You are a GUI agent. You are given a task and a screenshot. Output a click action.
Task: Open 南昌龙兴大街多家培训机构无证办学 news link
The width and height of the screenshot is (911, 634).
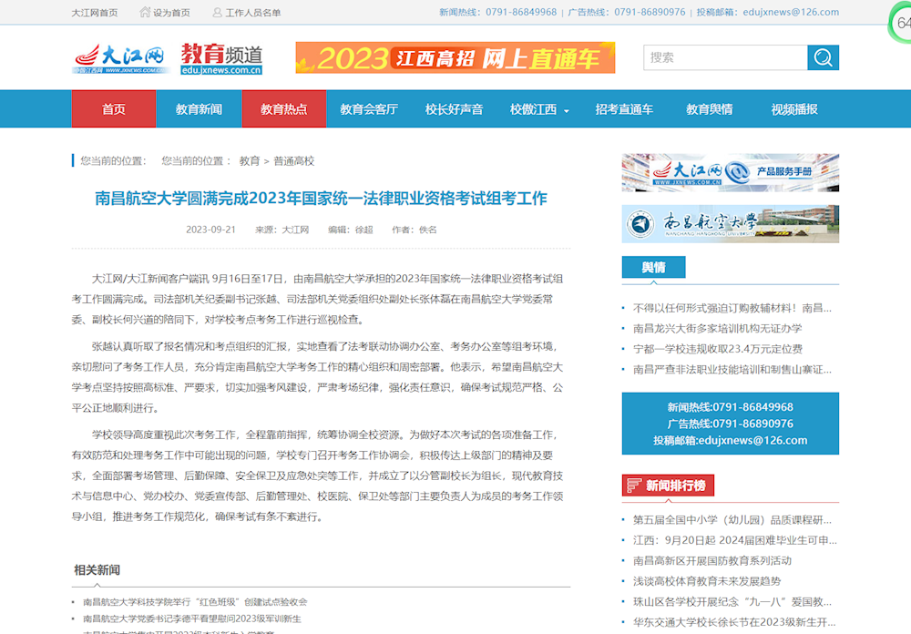coord(717,328)
